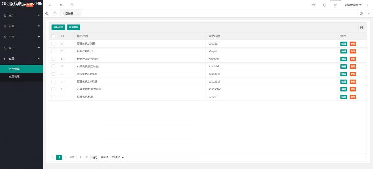Toggle the select-all header checkbox
The width and height of the screenshot is (373, 169).
coord(53,36)
